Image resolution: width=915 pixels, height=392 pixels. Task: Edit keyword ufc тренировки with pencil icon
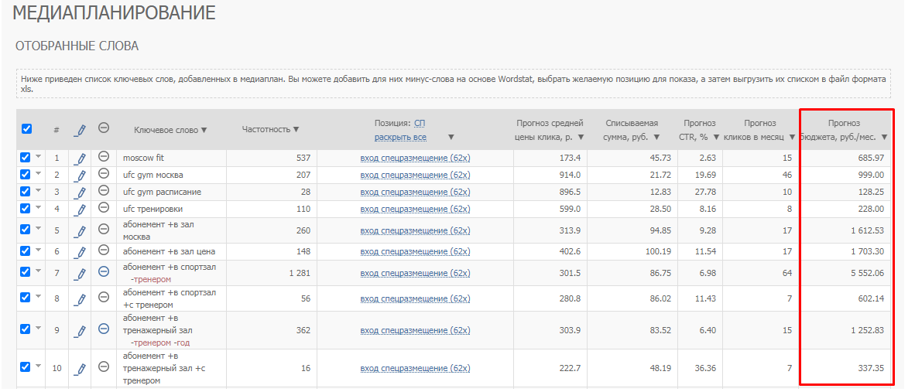coord(80,210)
